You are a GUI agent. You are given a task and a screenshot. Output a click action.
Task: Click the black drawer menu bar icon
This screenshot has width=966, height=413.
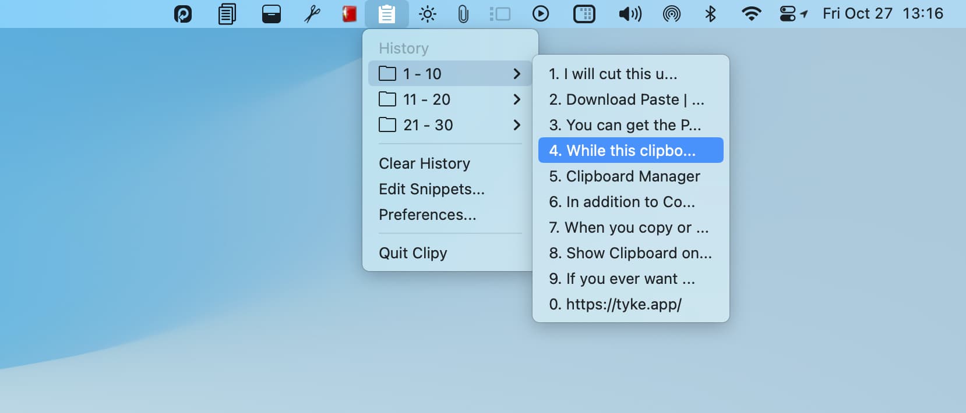pos(272,14)
